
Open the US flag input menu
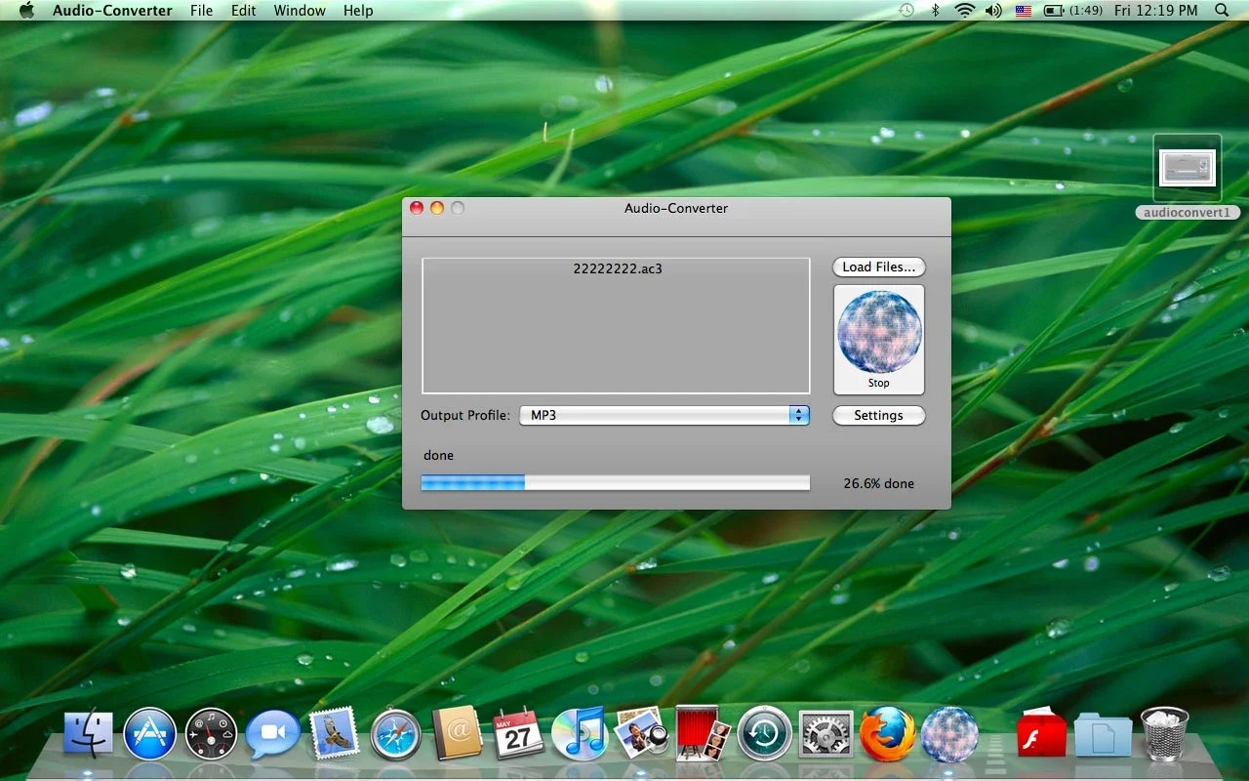1024,11
